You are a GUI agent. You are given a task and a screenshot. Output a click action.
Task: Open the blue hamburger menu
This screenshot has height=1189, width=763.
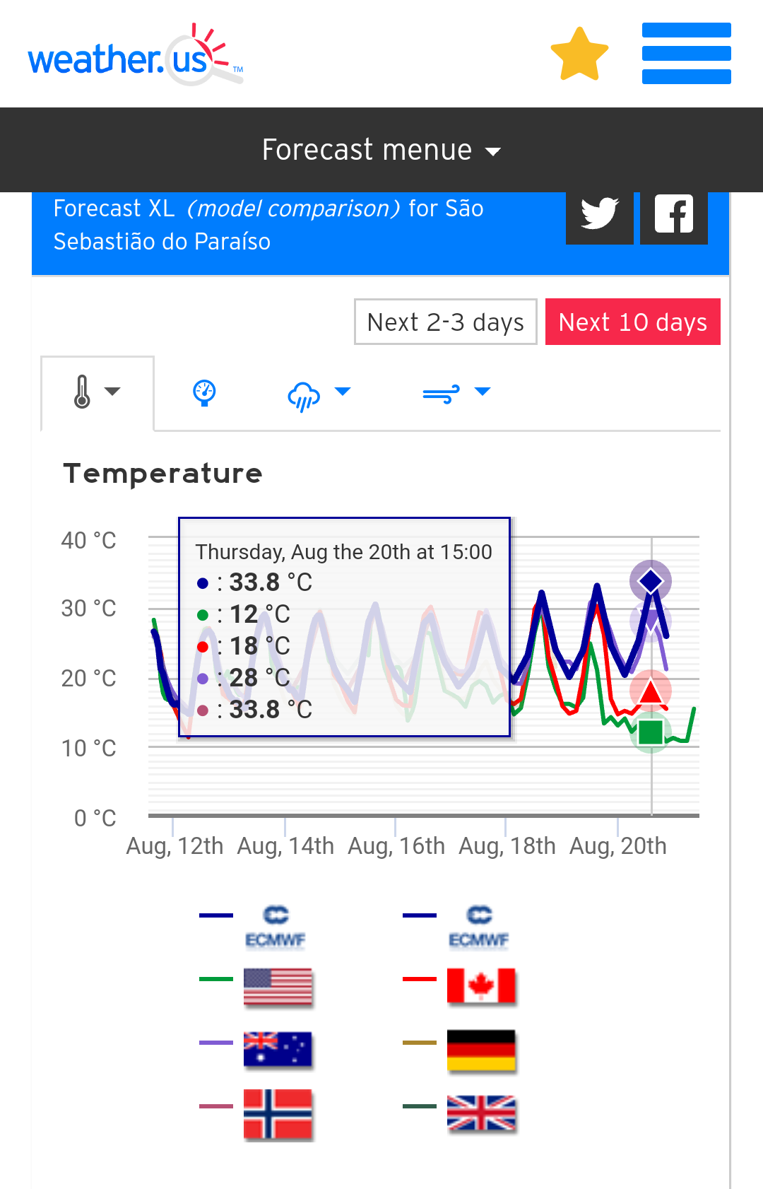pyautogui.click(x=686, y=54)
